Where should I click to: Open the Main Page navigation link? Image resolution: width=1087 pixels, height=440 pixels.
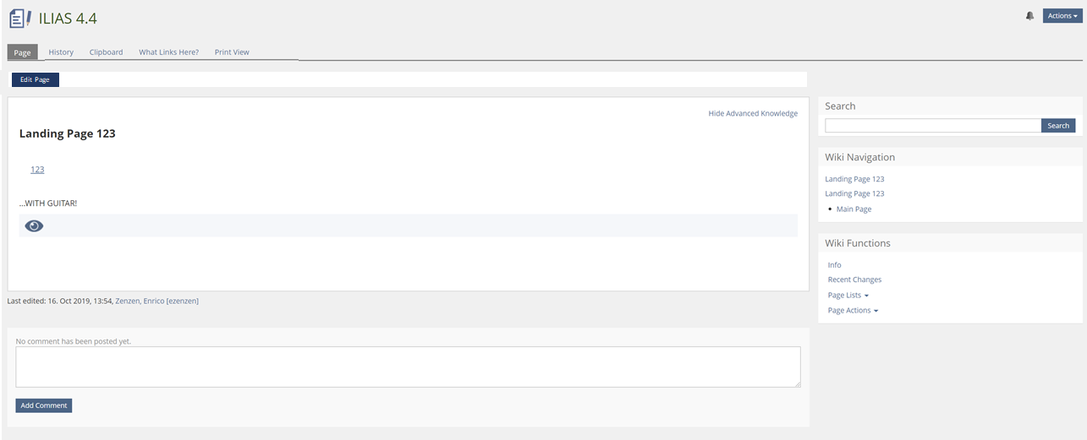854,209
